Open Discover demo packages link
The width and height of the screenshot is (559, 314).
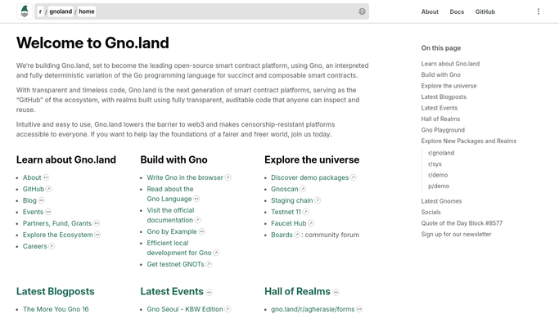tap(310, 177)
